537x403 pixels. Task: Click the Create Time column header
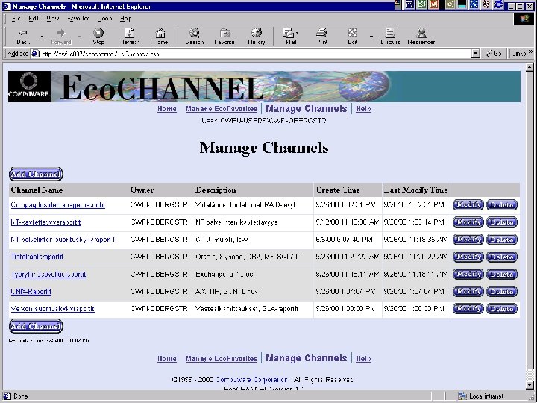(x=338, y=190)
